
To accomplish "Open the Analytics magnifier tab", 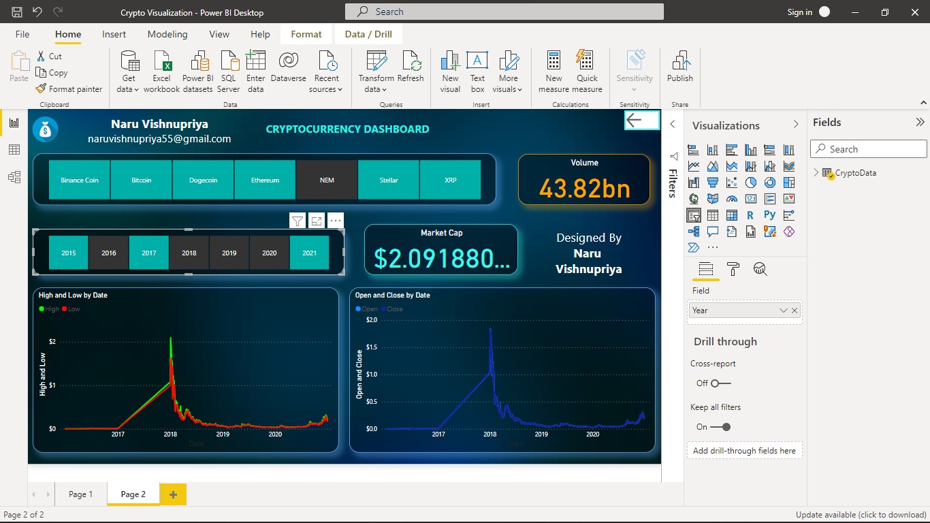I will click(760, 269).
